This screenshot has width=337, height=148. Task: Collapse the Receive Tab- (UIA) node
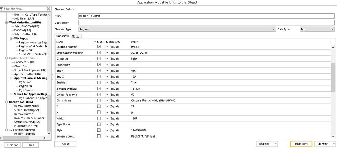pyautogui.click(x=6, y=102)
